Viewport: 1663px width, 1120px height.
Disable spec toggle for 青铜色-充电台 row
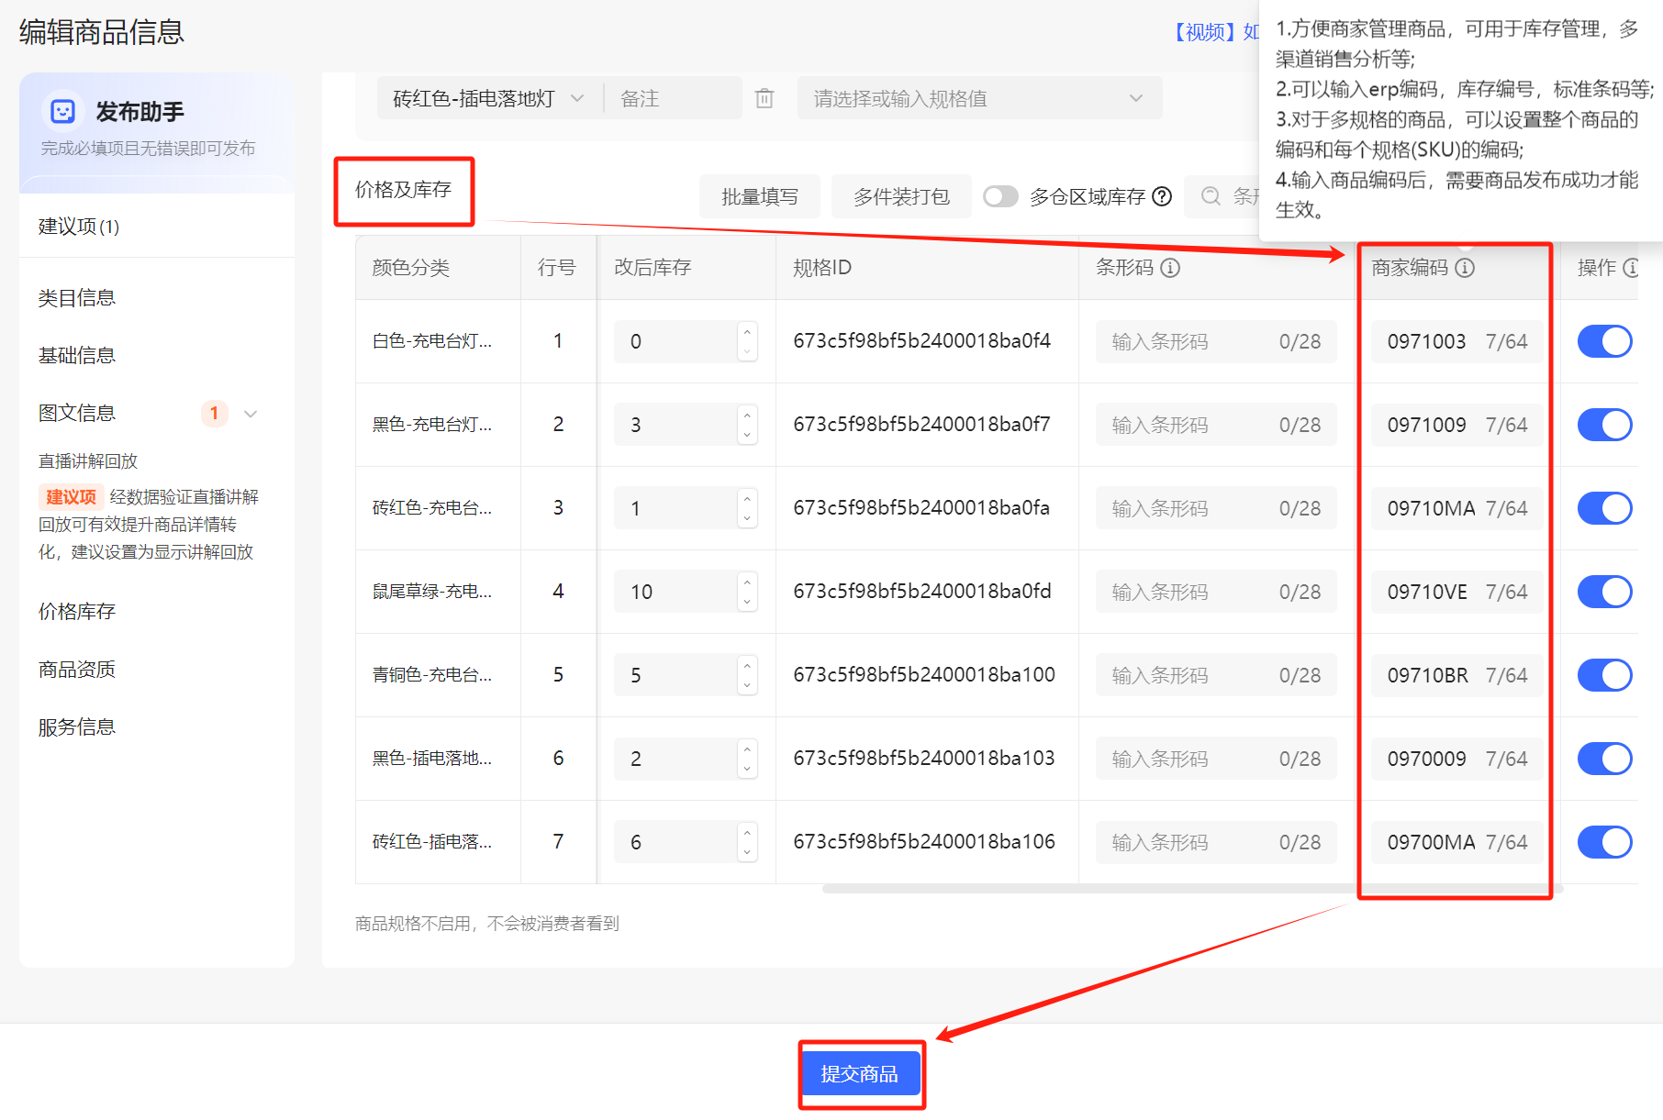1604,675
